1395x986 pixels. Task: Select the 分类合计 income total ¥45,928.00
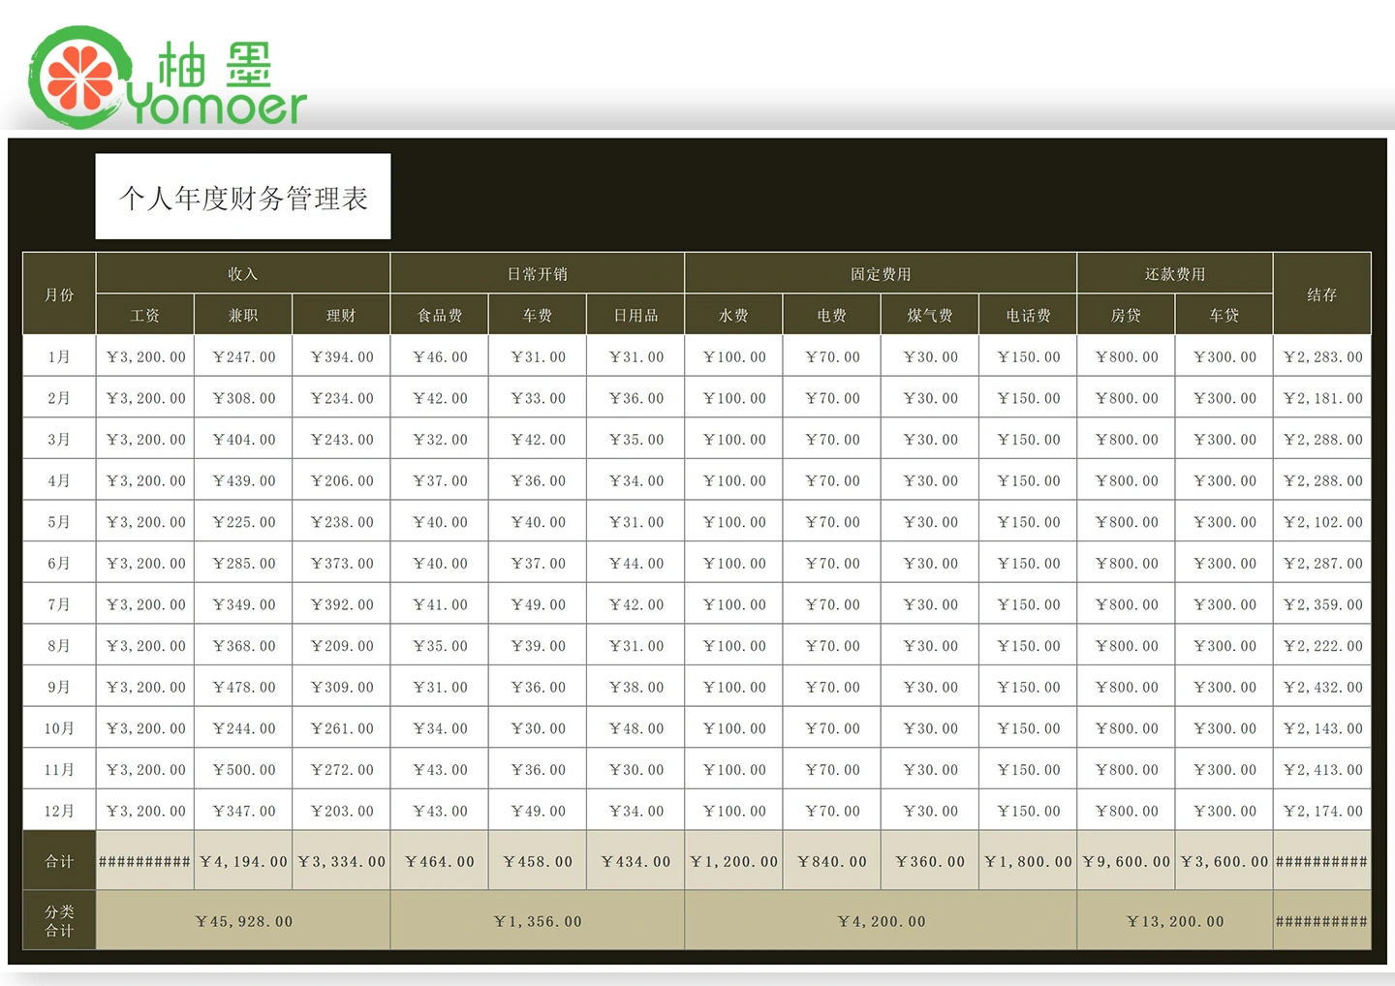243,921
